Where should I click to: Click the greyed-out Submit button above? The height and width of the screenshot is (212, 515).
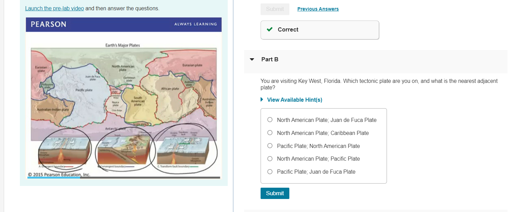click(x=275, y=9)
